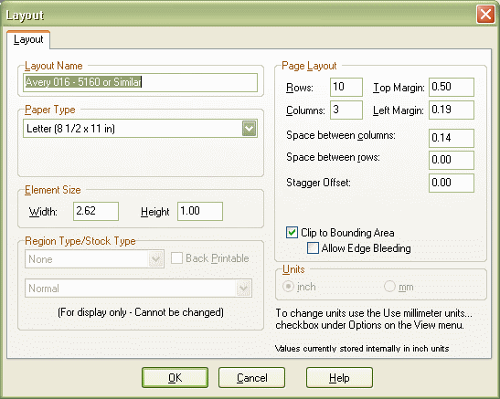Open the Paper Type dropdown arrow

point(249,129)
